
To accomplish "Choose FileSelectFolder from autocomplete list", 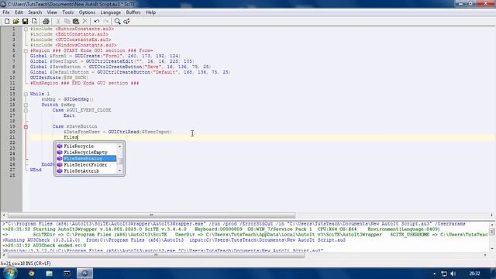I will tap(86, 165).
